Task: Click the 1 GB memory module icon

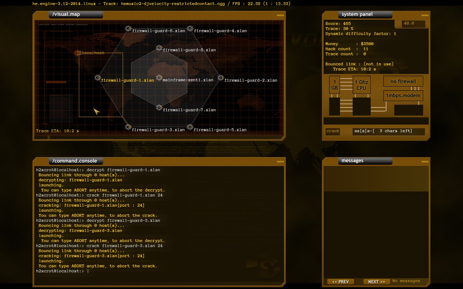Action: [334, 85]
